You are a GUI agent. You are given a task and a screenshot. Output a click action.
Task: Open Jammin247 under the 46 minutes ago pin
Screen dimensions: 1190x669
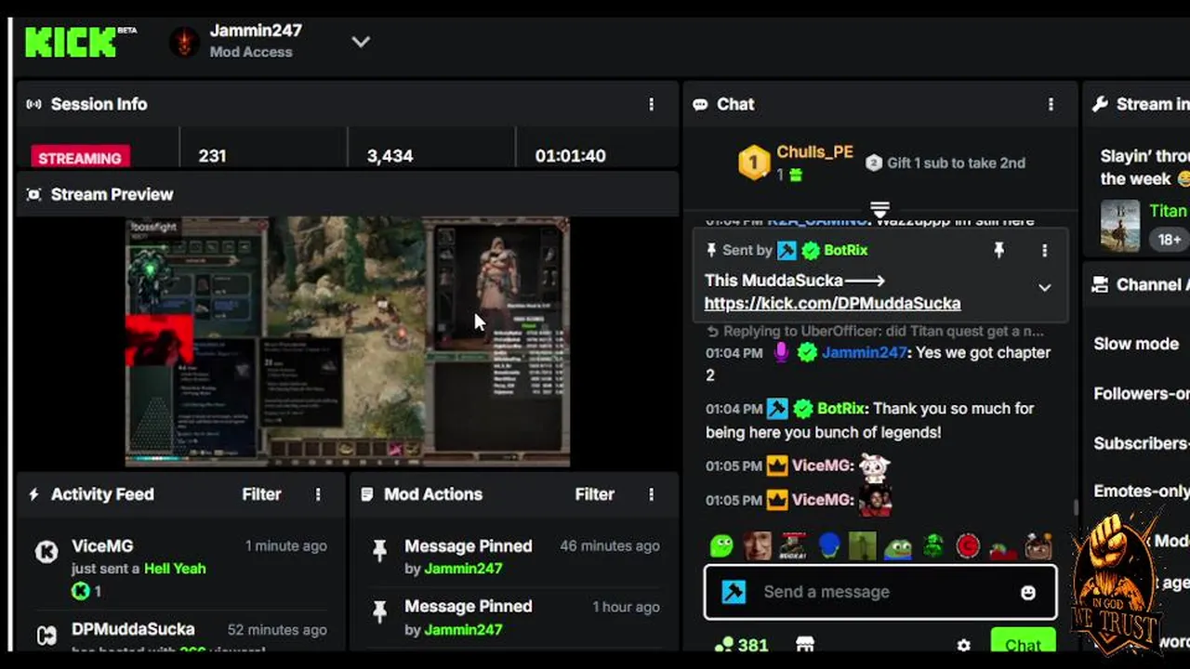pyautogui.click(x=463, y=569)
